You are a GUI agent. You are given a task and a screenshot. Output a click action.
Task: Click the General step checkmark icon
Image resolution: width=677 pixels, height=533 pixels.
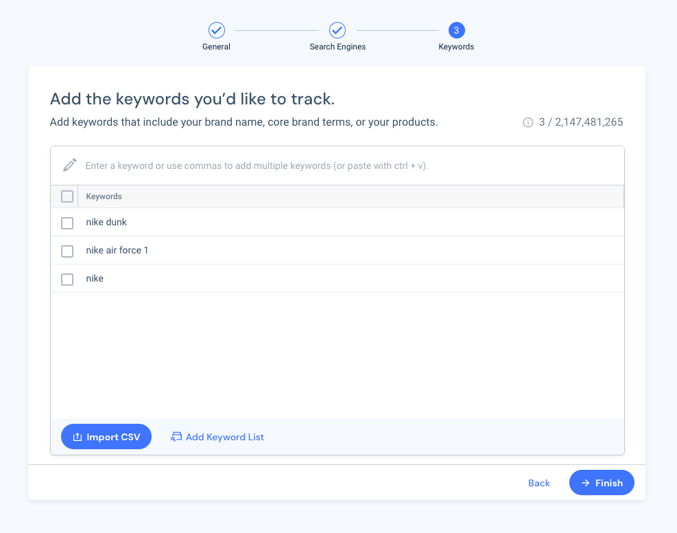click(216, 30)
